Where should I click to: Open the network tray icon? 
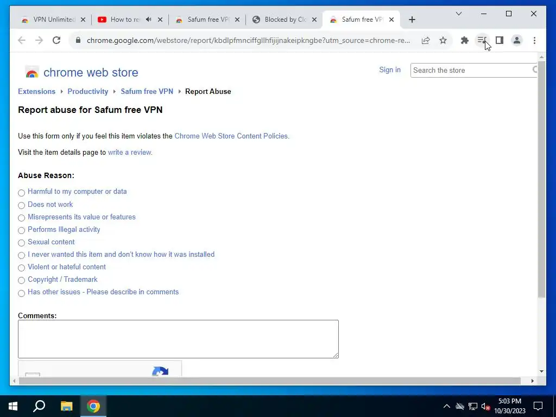point(473,406)
